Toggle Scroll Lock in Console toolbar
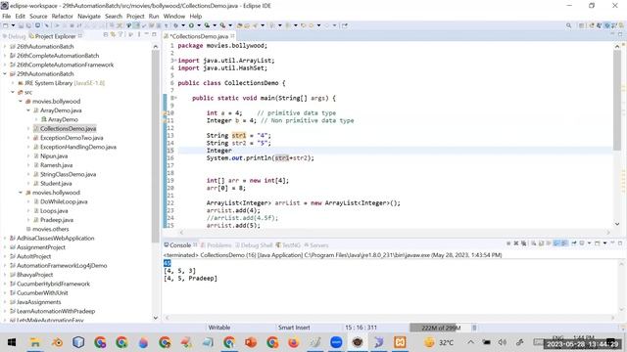The image size is (627, 352). [540, 243]
